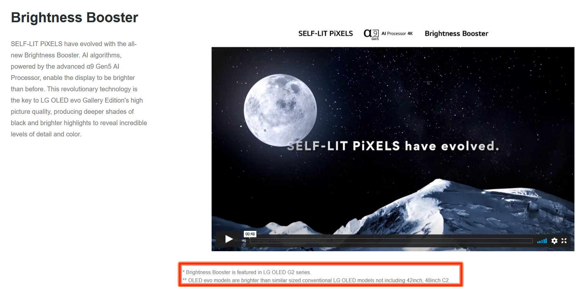Click the OLED evo models footnote line

pyautogui.click(x=316, y=280)
